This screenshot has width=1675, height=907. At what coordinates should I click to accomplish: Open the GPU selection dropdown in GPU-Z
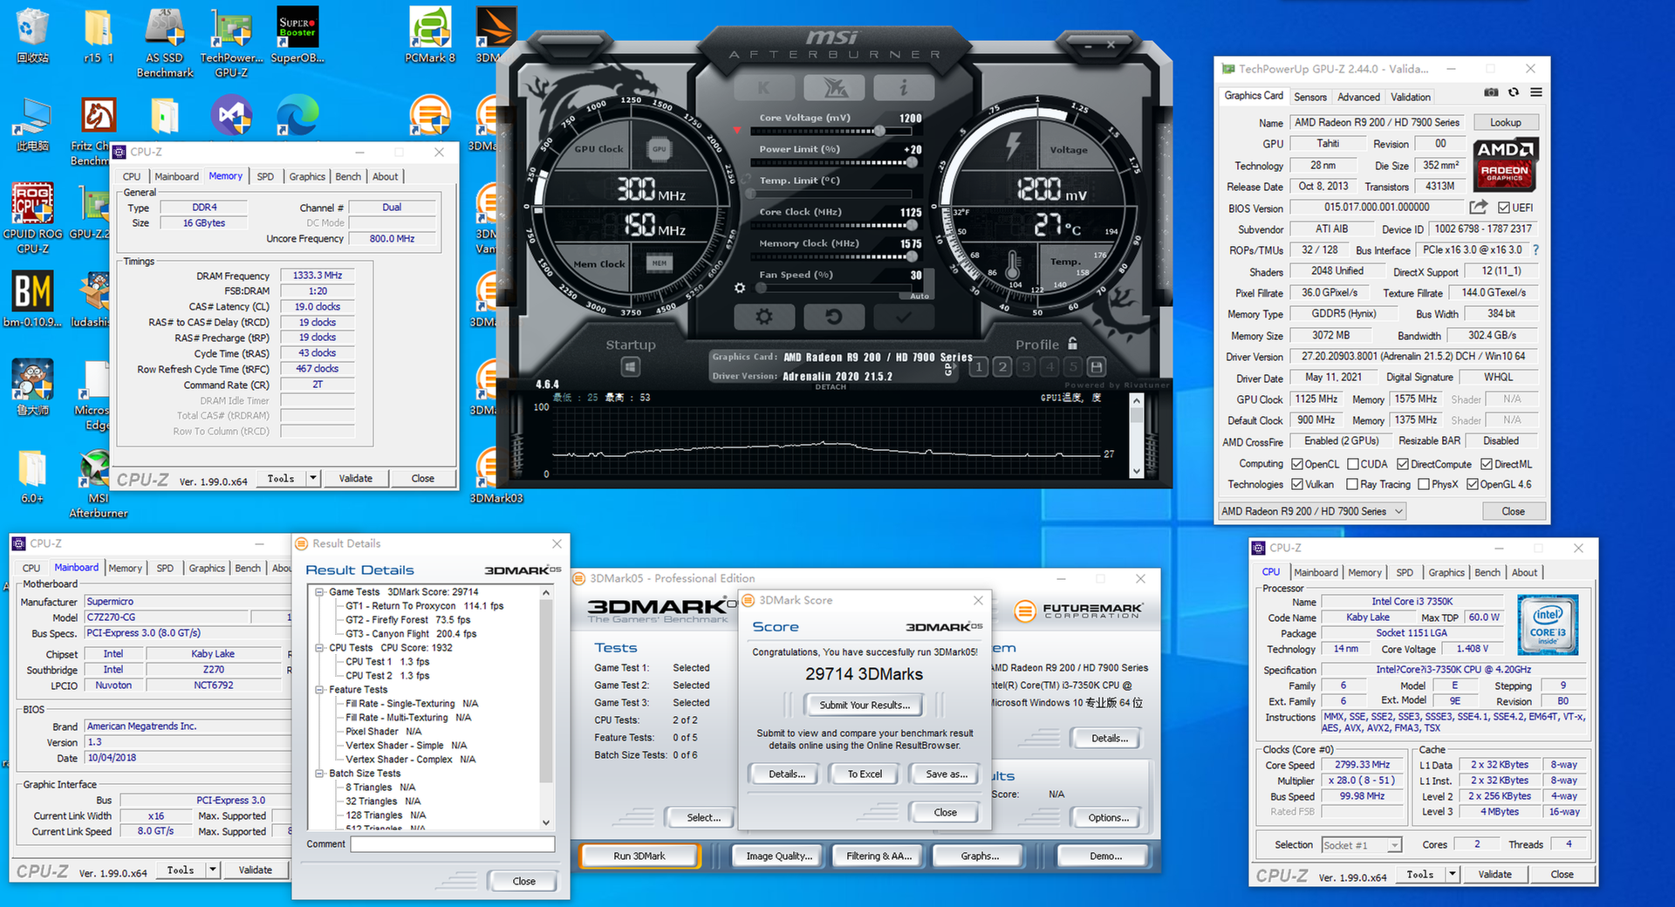coord(1312,511)
